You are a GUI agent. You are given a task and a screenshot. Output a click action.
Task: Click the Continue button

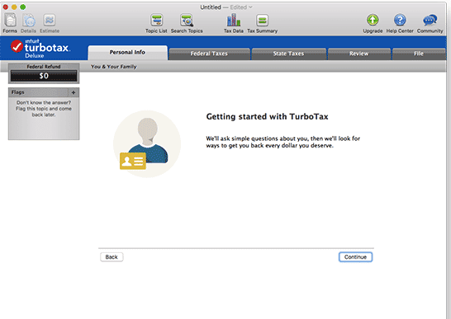coord(355,257)
